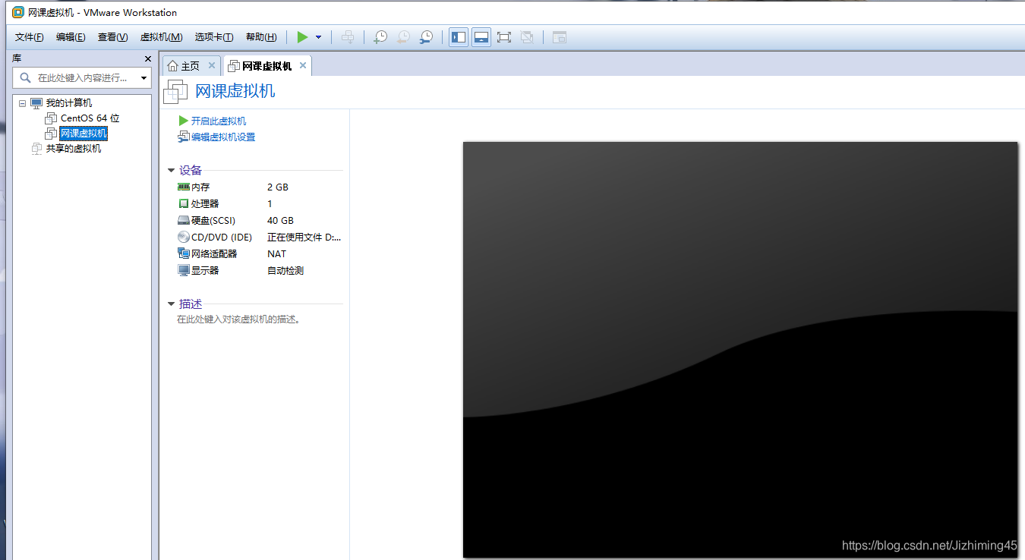Screen dimensions: 1025x560
Task: Click the 2 GB memory value
Action: pyautogui.click(x=278, y=187)
